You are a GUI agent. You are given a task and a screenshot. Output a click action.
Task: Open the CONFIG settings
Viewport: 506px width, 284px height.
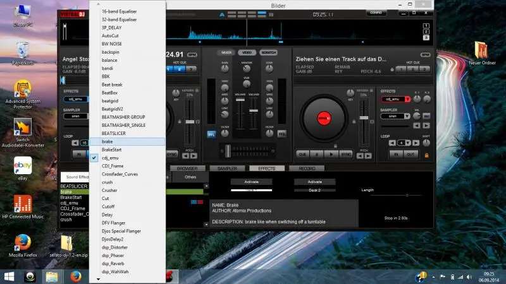tap(375, 13)
